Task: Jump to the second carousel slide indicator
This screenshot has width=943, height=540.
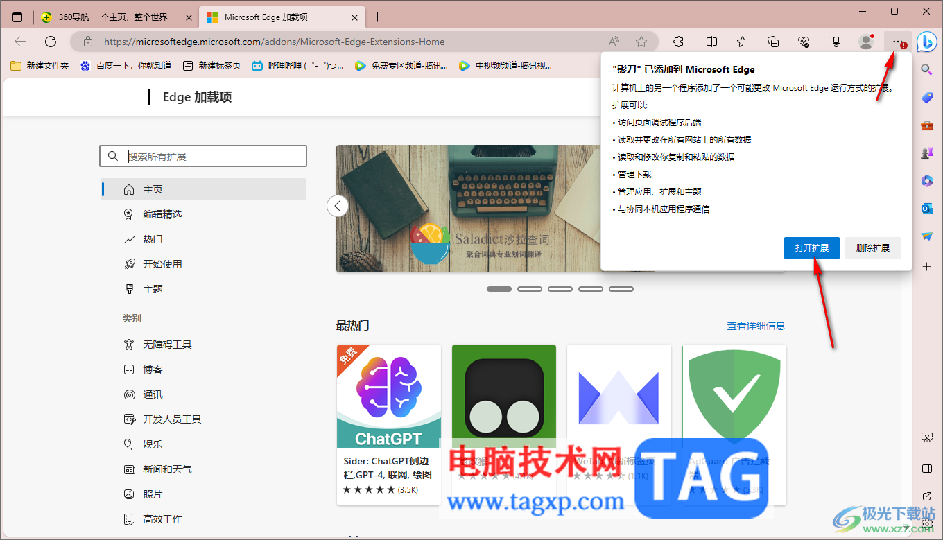Action: [x=530, y=289]
